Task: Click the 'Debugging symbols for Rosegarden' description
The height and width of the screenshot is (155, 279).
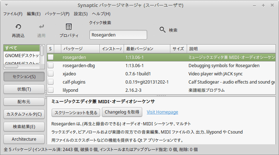Action: click(224, 66)
